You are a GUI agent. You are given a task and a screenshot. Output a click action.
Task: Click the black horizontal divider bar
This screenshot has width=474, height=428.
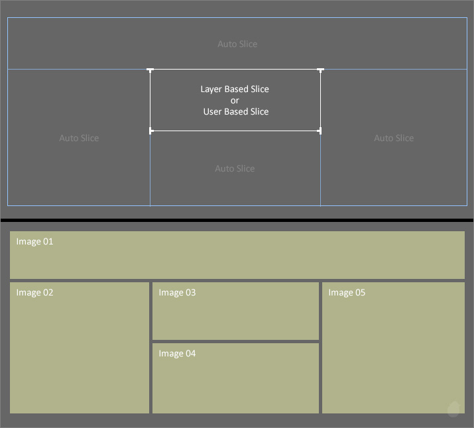coord(237,220)
